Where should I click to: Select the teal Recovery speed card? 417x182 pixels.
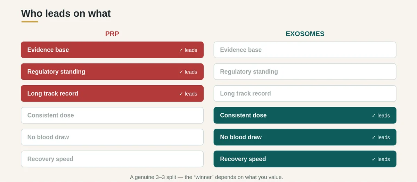pyautogui.click(x=305, y=159)
